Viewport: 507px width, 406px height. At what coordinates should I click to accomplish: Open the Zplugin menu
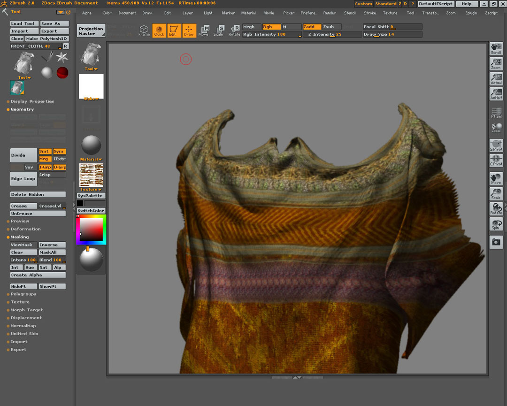[471, 13]
